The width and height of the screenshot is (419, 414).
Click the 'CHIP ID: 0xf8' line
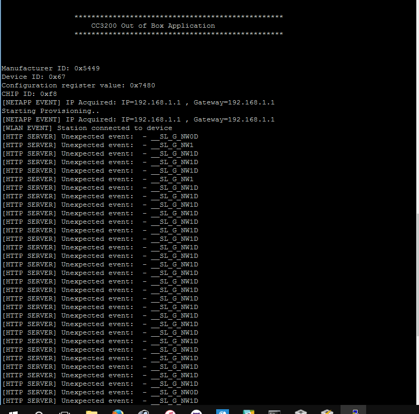[x=29, y=94]
